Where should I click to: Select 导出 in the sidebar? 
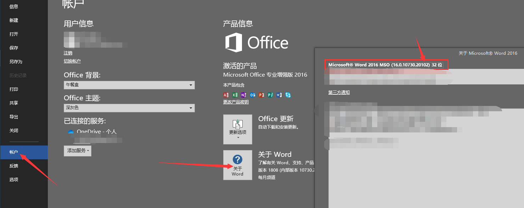14,117
